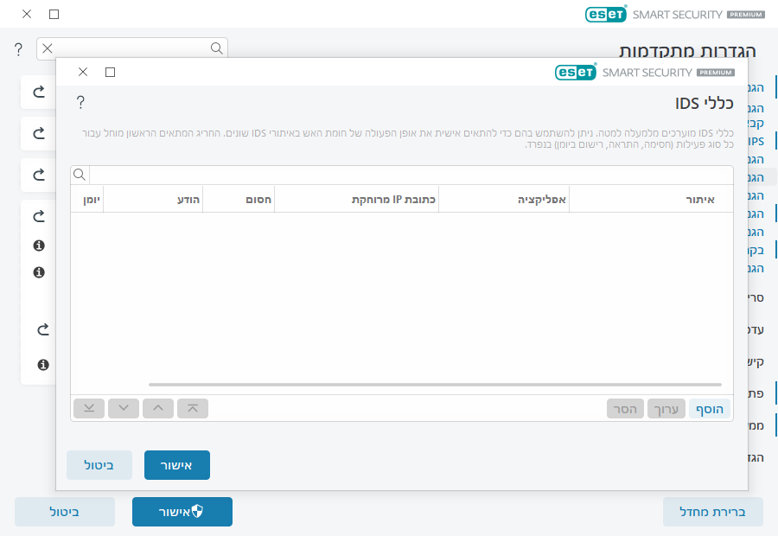Move selected rule to top of list

pyautogui.click(x=192, y=408)
